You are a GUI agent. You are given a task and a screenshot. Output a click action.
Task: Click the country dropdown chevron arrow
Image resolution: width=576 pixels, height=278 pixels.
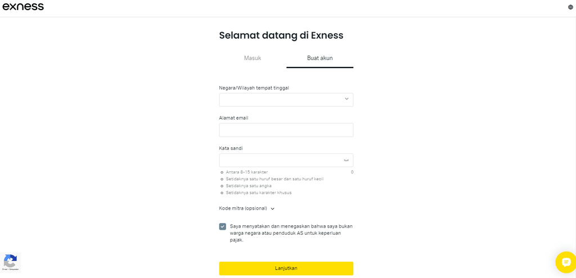(346, 99)
